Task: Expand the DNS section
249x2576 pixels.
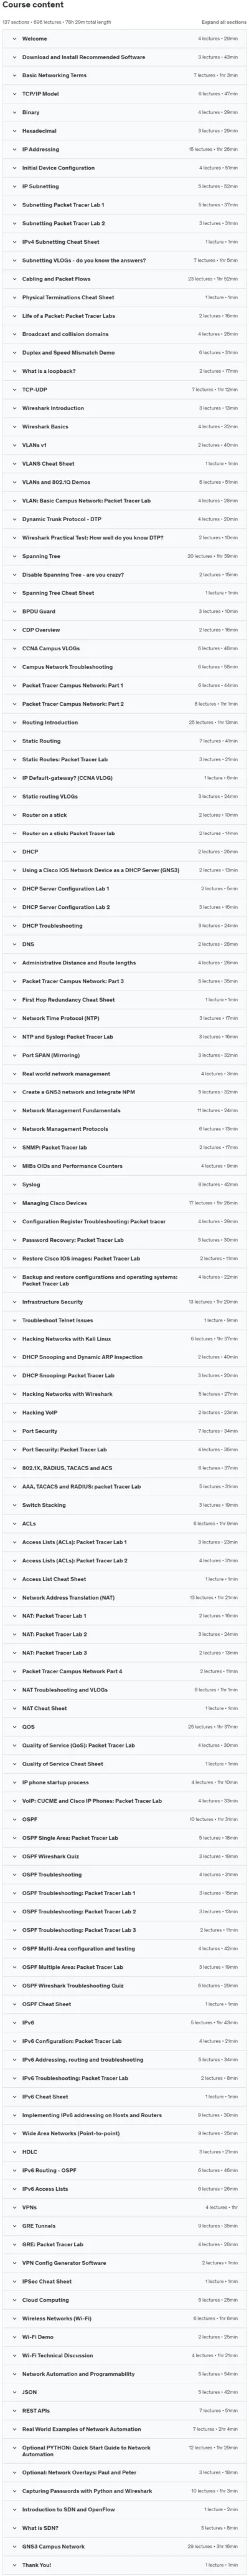Action: (x=124, y=944)
